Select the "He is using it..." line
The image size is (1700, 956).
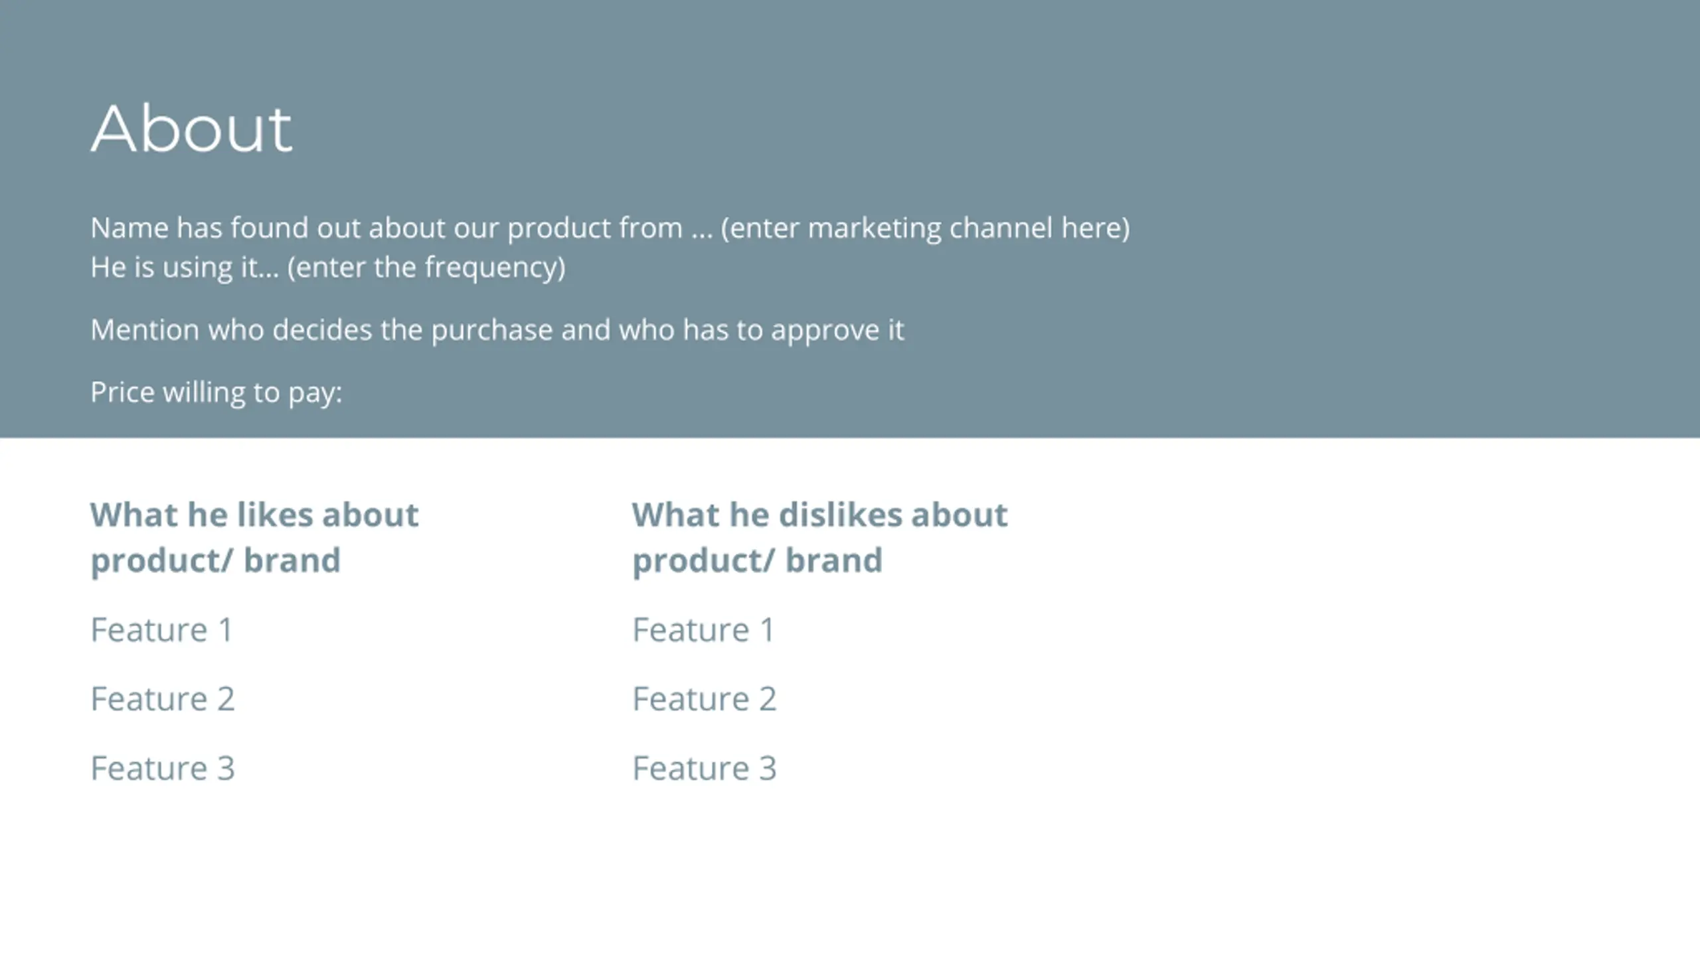[328, 268]
